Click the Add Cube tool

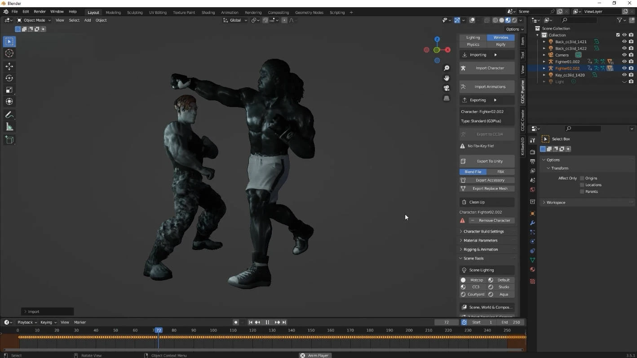(9, 140)
